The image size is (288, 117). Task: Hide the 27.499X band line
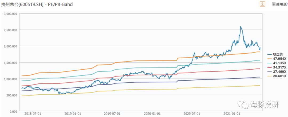pyautogui.click(x=277, y=72)
